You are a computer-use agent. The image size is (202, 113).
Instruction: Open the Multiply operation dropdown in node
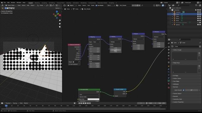tap(116, 42)
